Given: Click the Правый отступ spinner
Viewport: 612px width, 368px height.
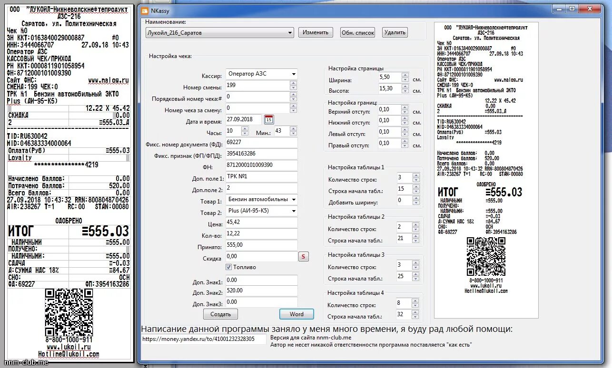Looking at the screenshot, I should [405, 144].
